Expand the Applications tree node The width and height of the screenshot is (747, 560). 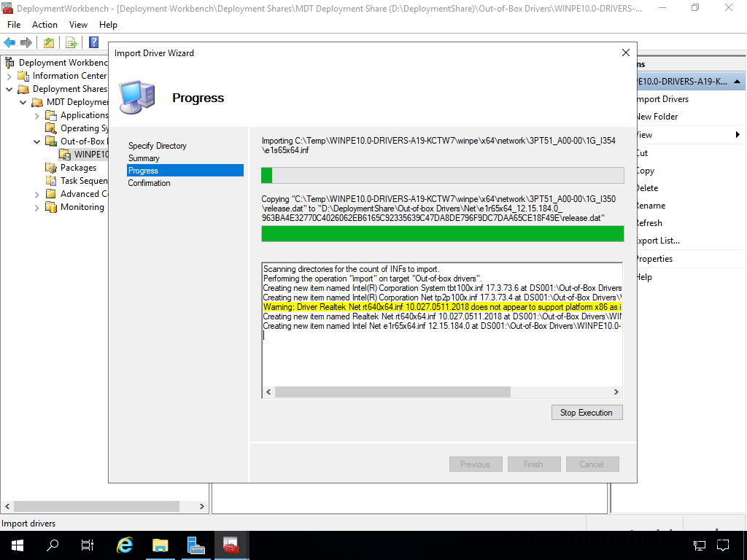coord(37,115)
